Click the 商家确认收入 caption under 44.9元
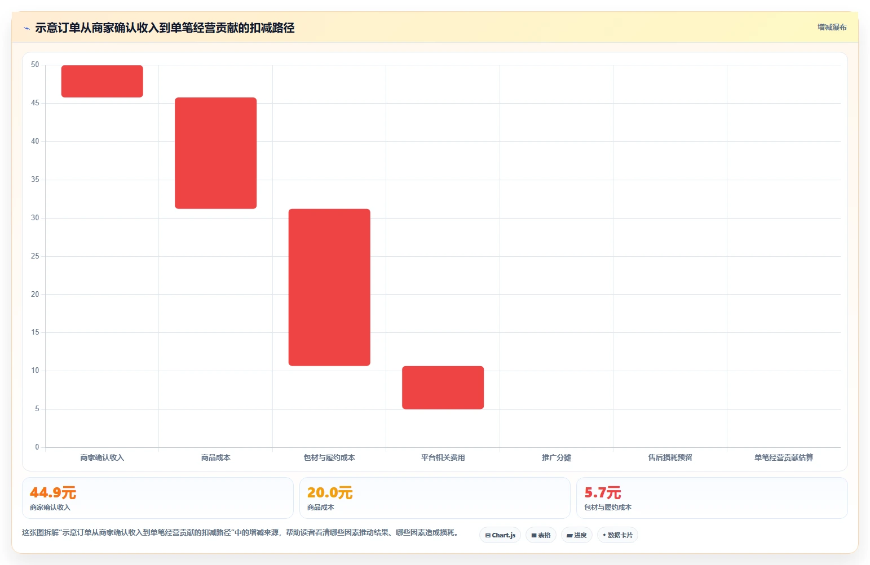 pyautogui.click(x=50, y=508)
